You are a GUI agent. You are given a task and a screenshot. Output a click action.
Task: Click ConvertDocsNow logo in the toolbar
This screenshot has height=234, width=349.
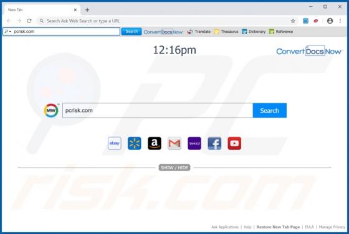coord(163,32)
